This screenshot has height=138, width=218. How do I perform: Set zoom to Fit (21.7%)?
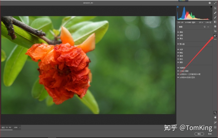click(6, 127)
